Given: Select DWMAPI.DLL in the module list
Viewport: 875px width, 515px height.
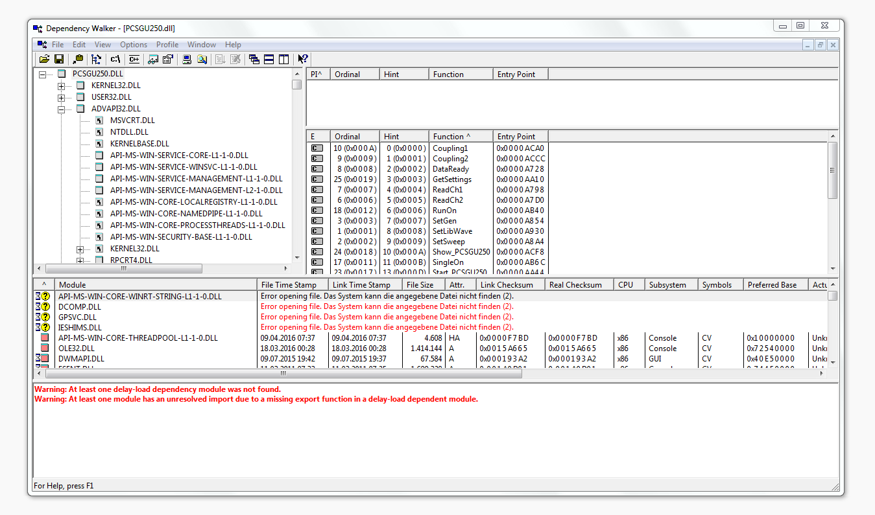Looking at the screenshot, I should click(x=81, y=358).
